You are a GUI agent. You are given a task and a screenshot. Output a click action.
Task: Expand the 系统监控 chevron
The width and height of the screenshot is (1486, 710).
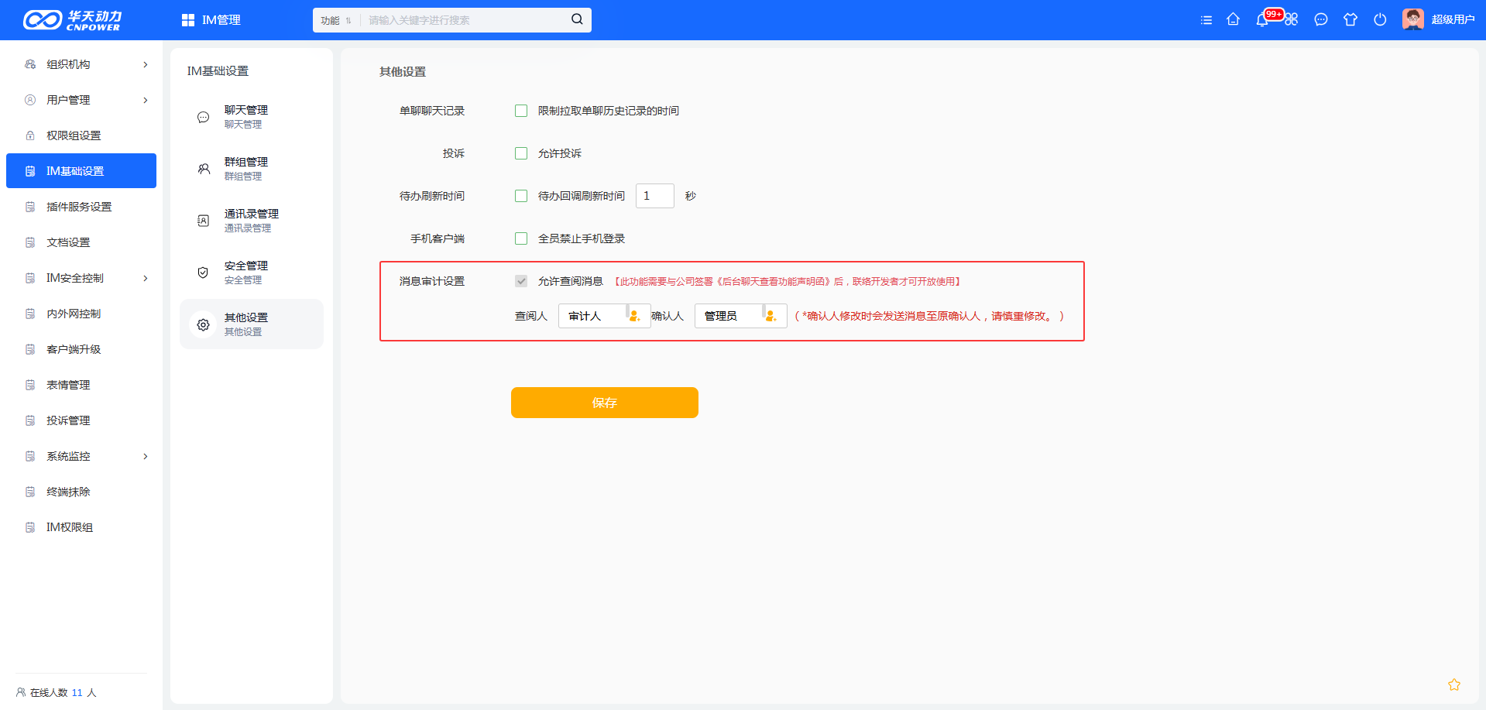(146, 456)
